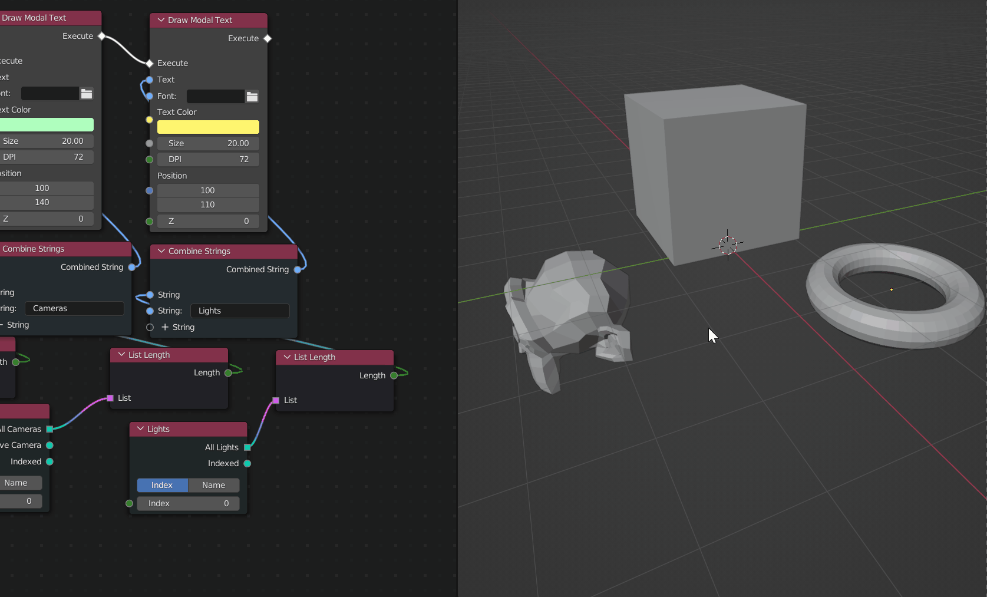Image resolution: width=987 pixels, height=597 pixels.
Task: Click Combined String output socket on right node
Action: (x=298, y=270)
